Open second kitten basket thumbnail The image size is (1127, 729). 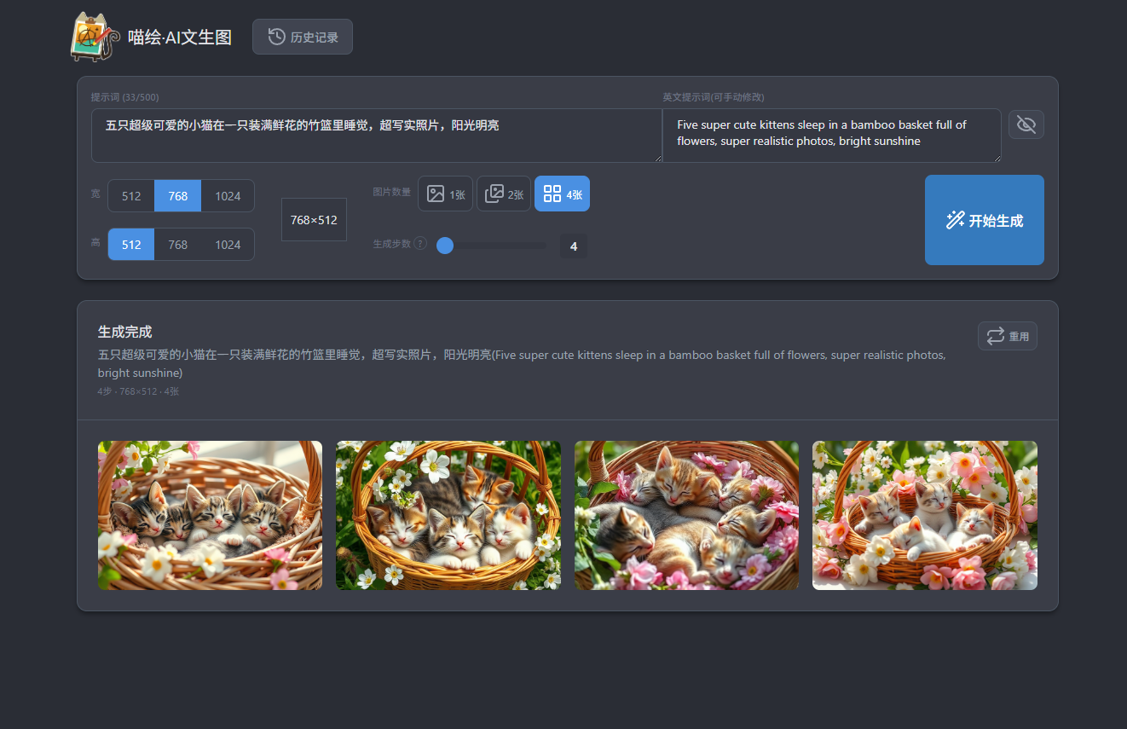(x=448, y=515)
